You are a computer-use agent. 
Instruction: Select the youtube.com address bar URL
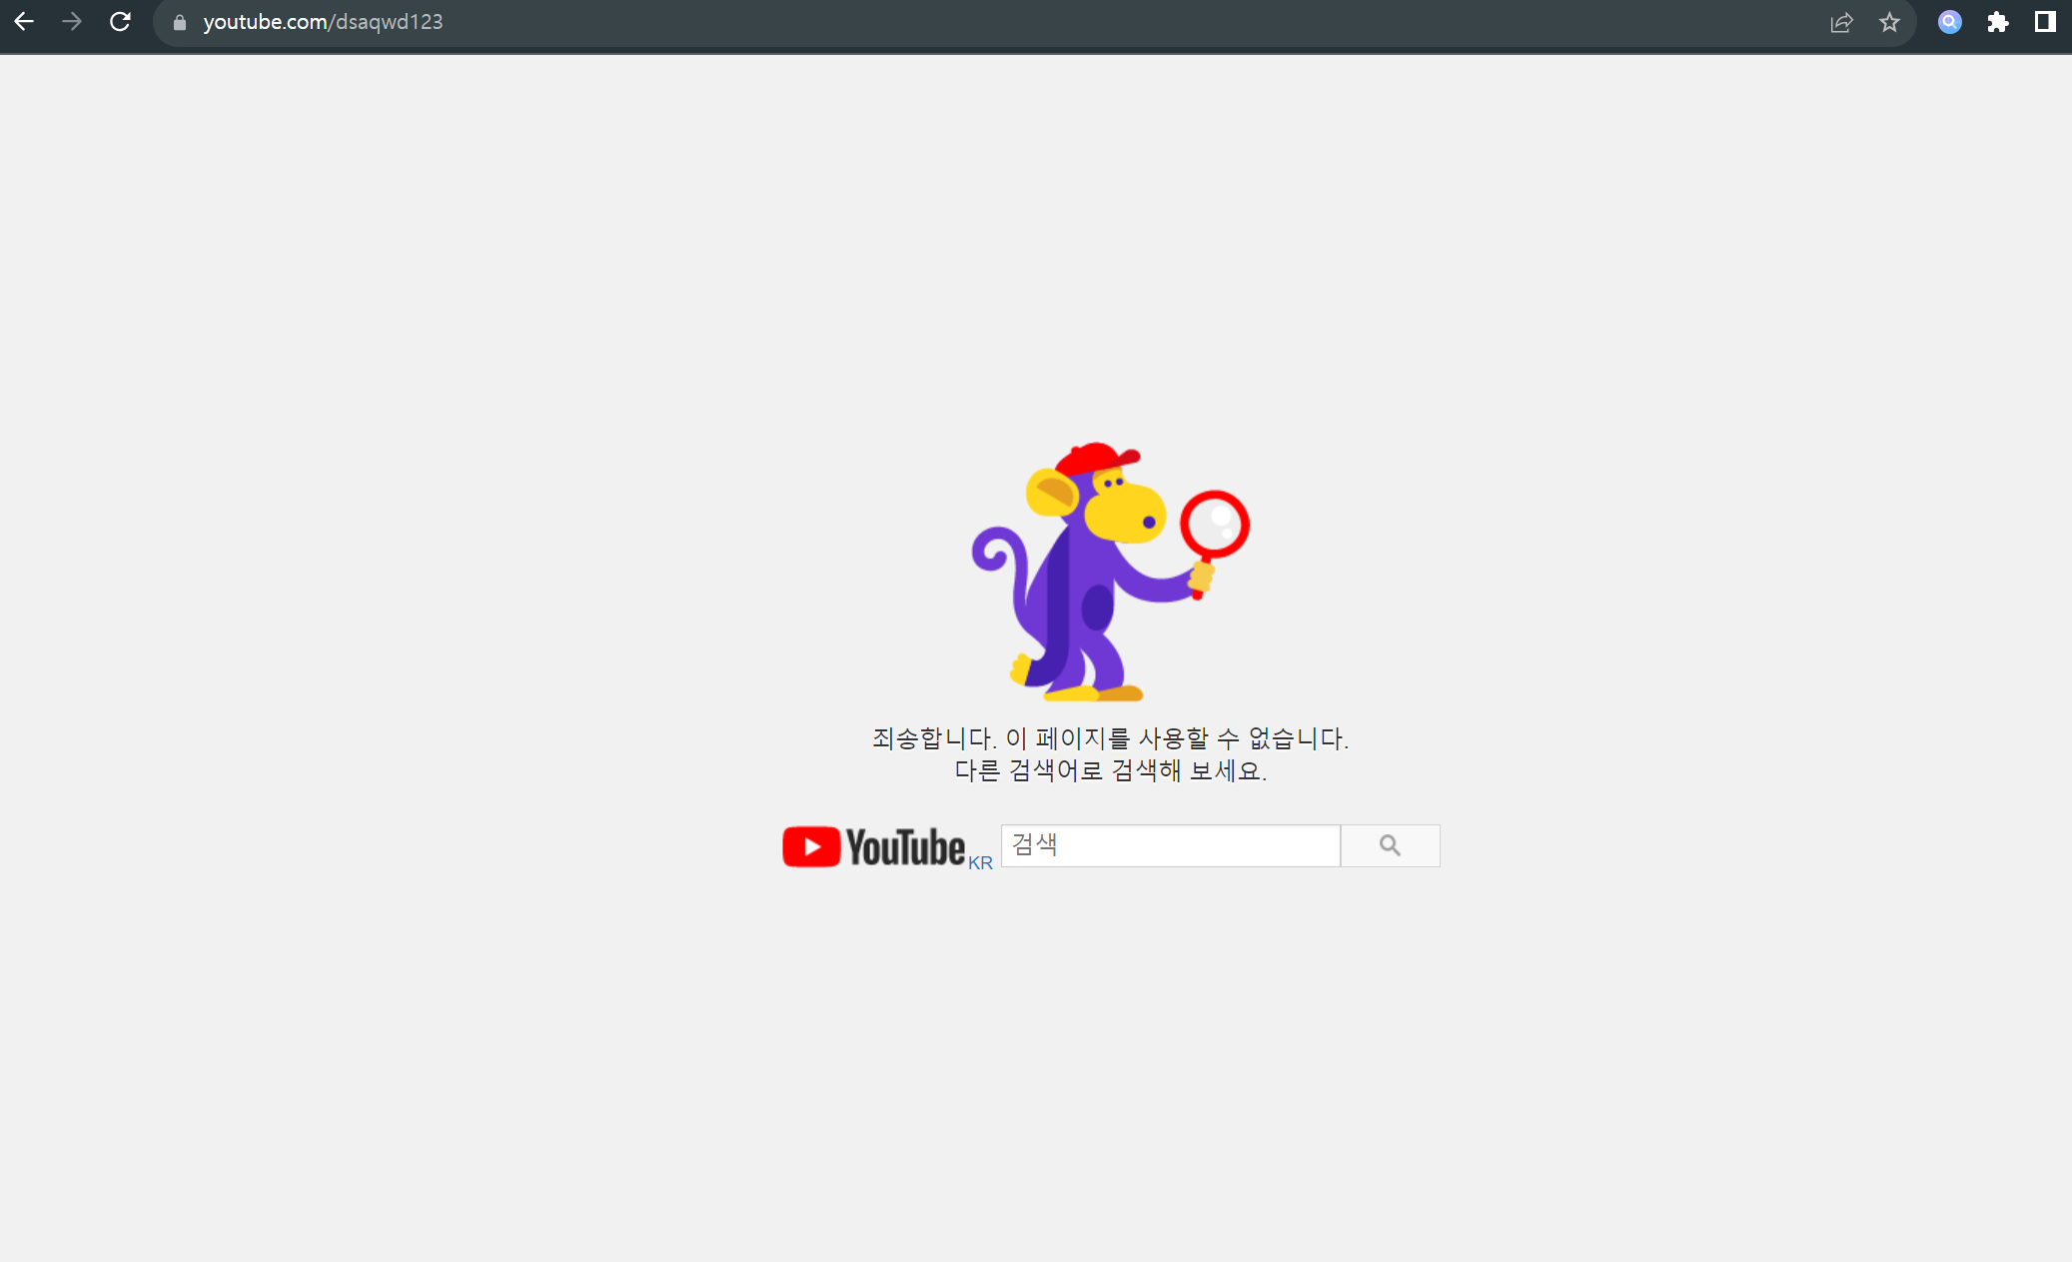(x=265, y=22)
